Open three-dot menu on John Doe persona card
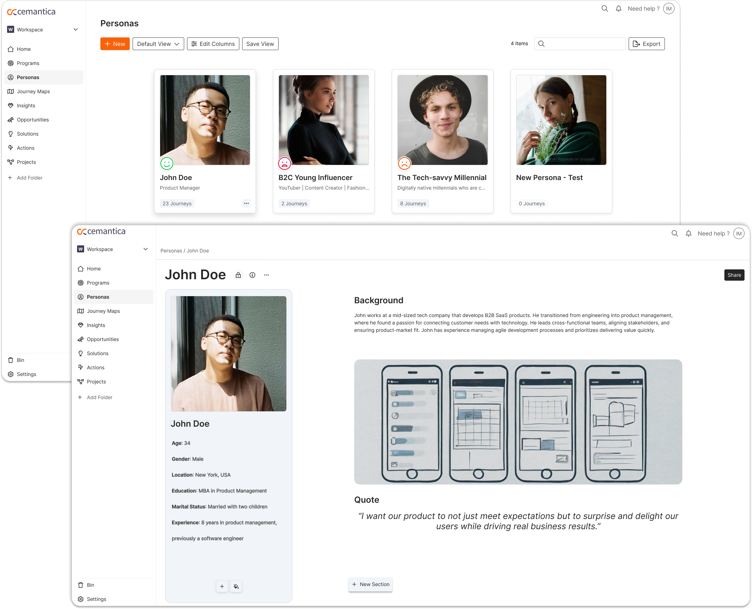This screenshot has height=609, width=753. 246,203
